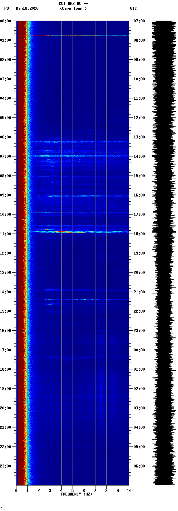178x511 pixels.
Task: Click the "PDT" timezone label
Action: pos(7,8)
